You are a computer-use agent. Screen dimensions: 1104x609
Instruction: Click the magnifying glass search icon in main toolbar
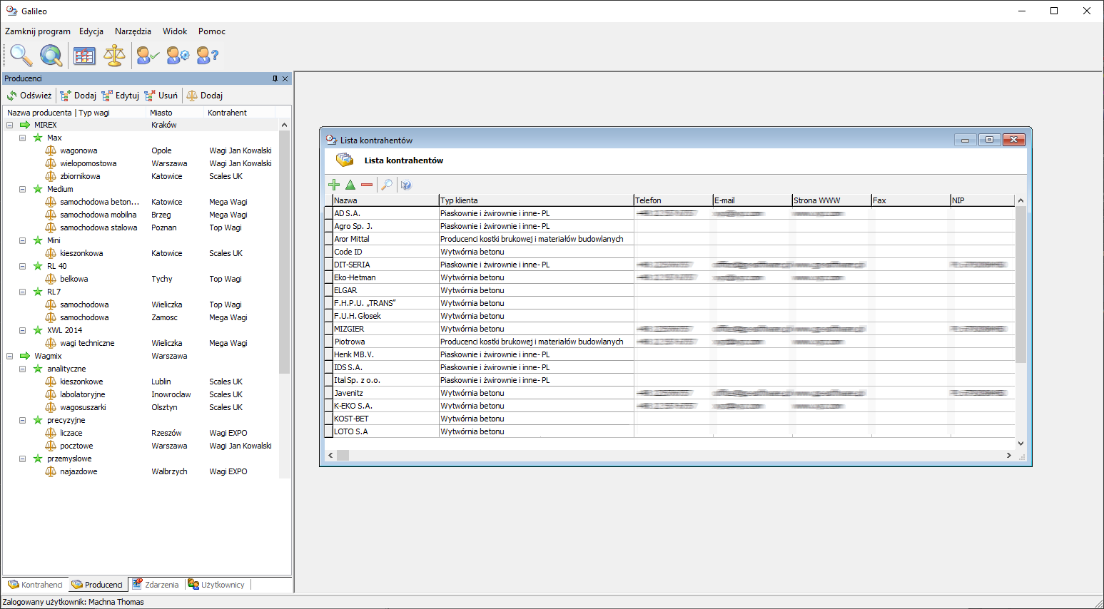pyautogui.click(x=21, y=55)
